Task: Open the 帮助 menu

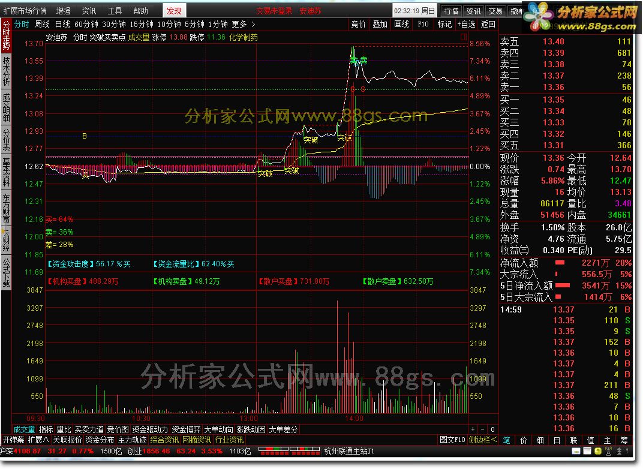Action: pos(140,11)
